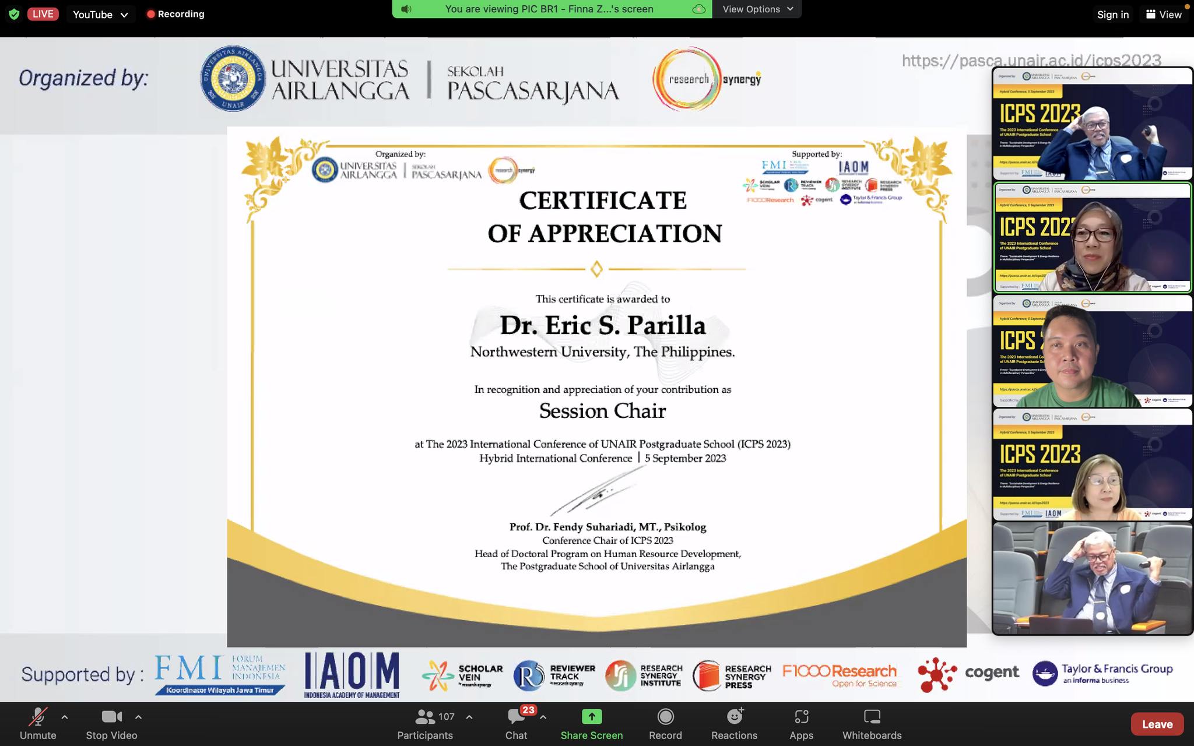Image resolution: width=1194 pixels, height=746 pixels.
Task: Click the Unmute microphone icon
Action: click(x=38, y=717)
